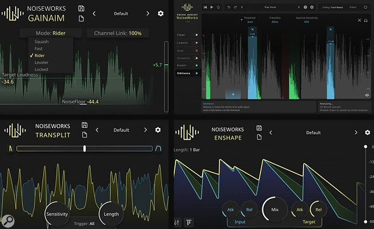374x229 pixels.
Task: Click the Channel Link: 100% control
Action: [118, 33]
